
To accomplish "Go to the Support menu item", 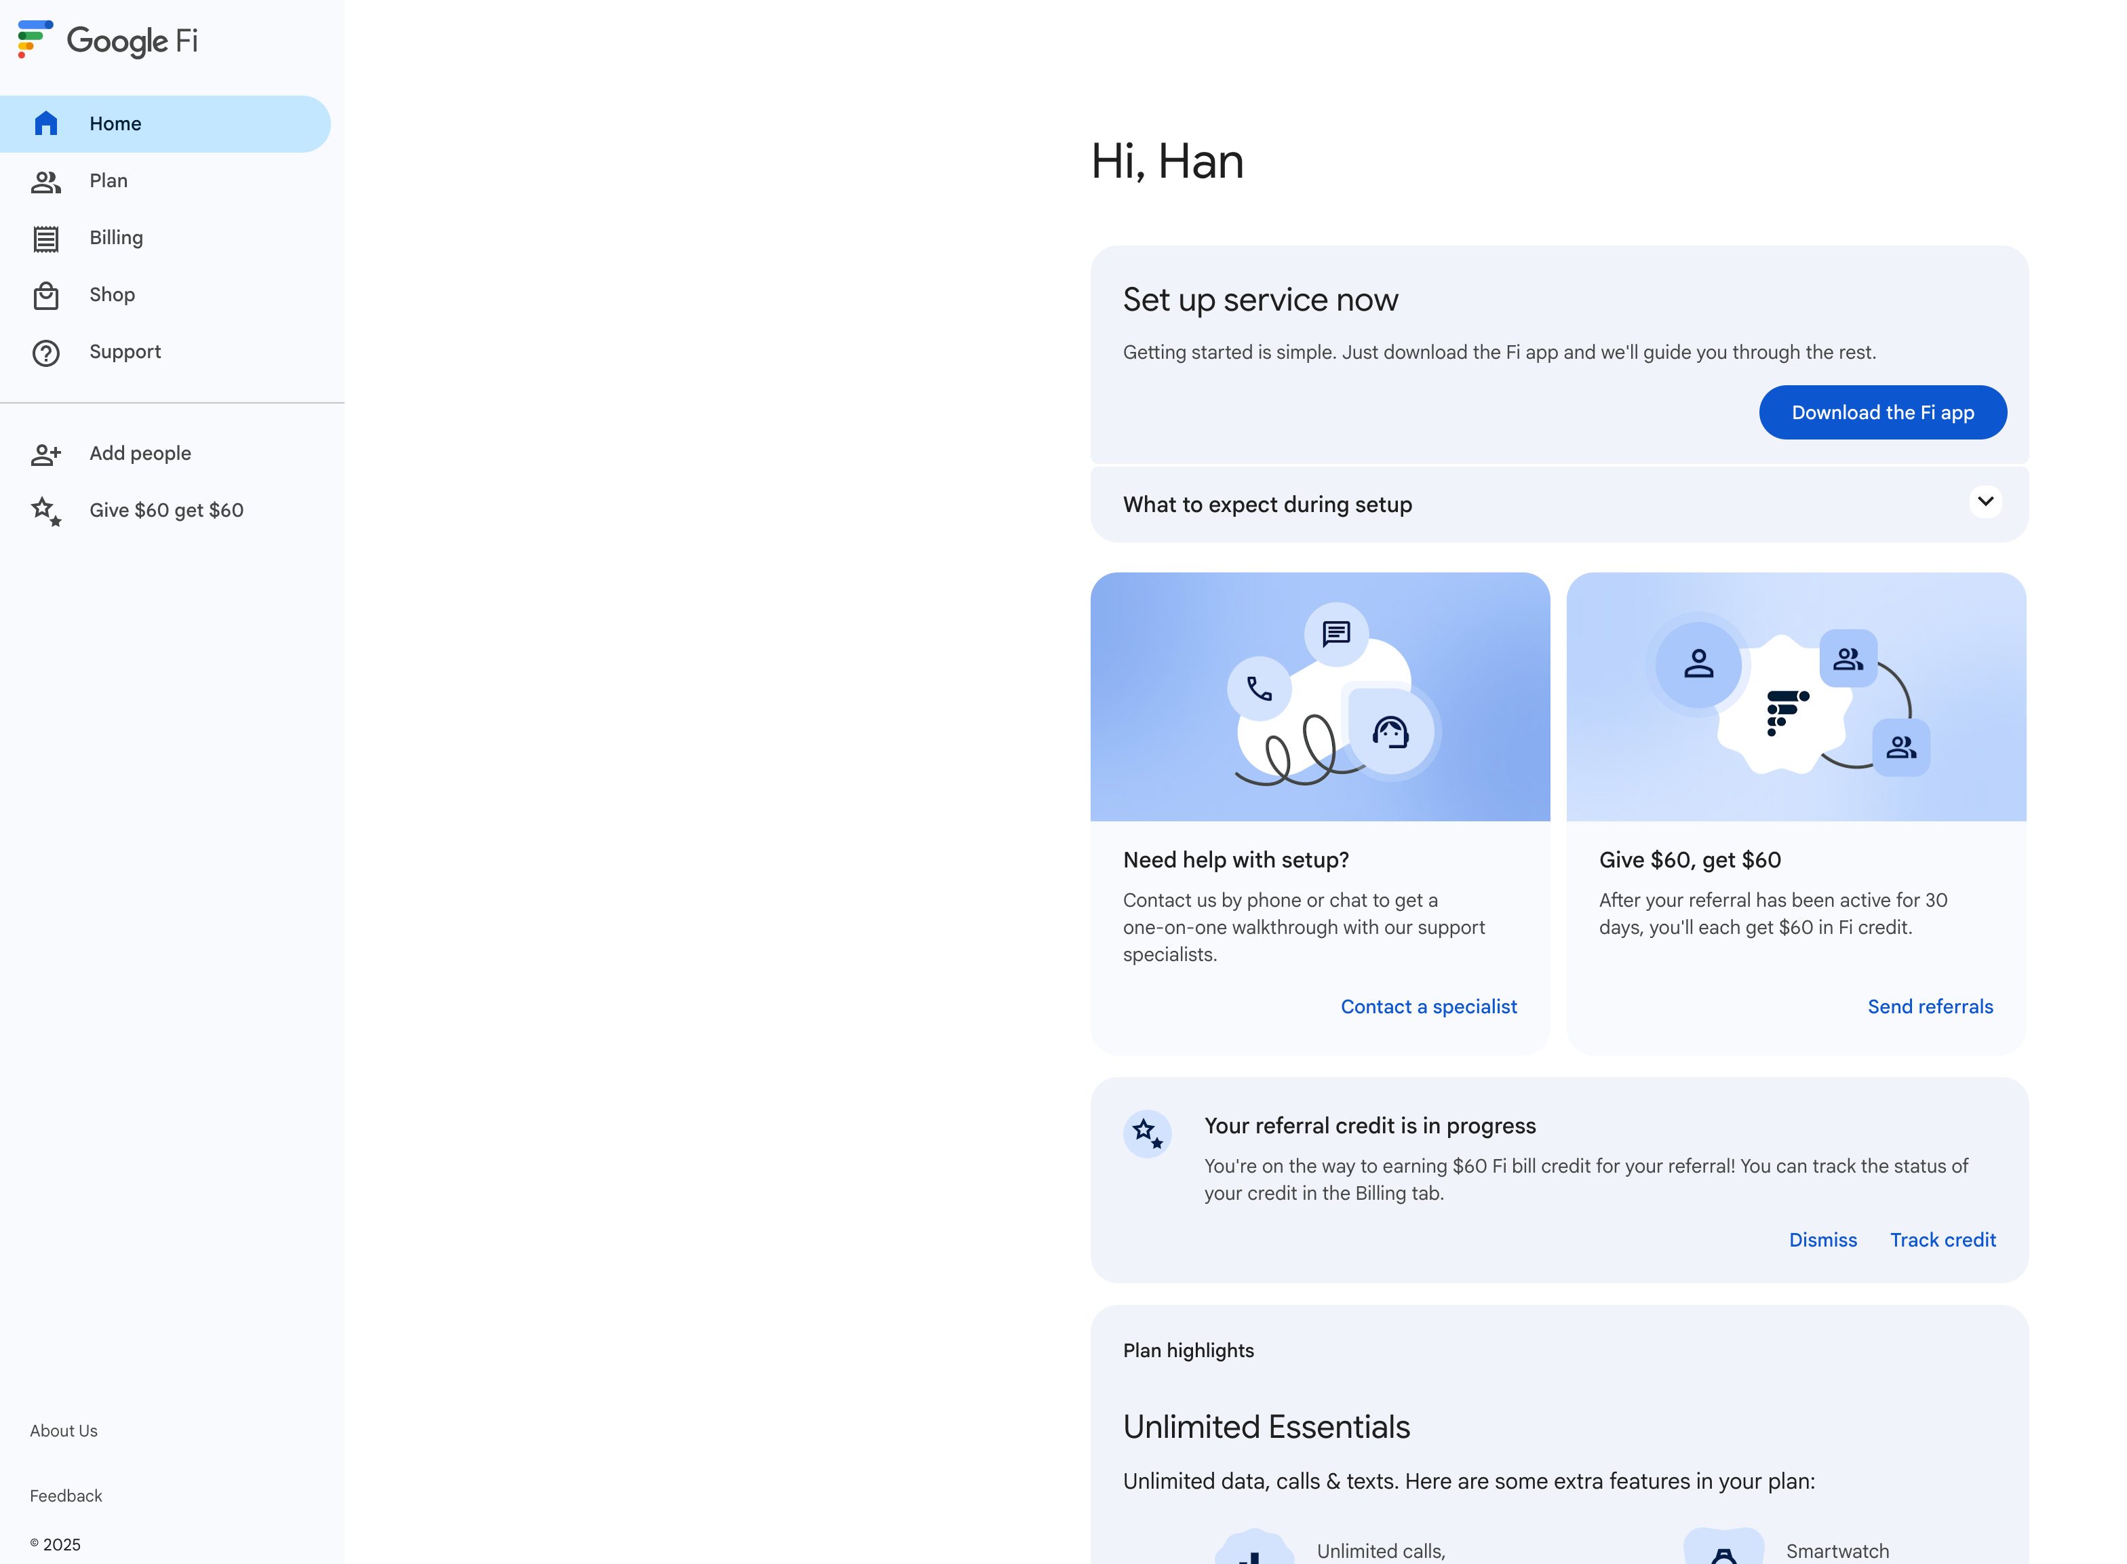I will [125, 352].
